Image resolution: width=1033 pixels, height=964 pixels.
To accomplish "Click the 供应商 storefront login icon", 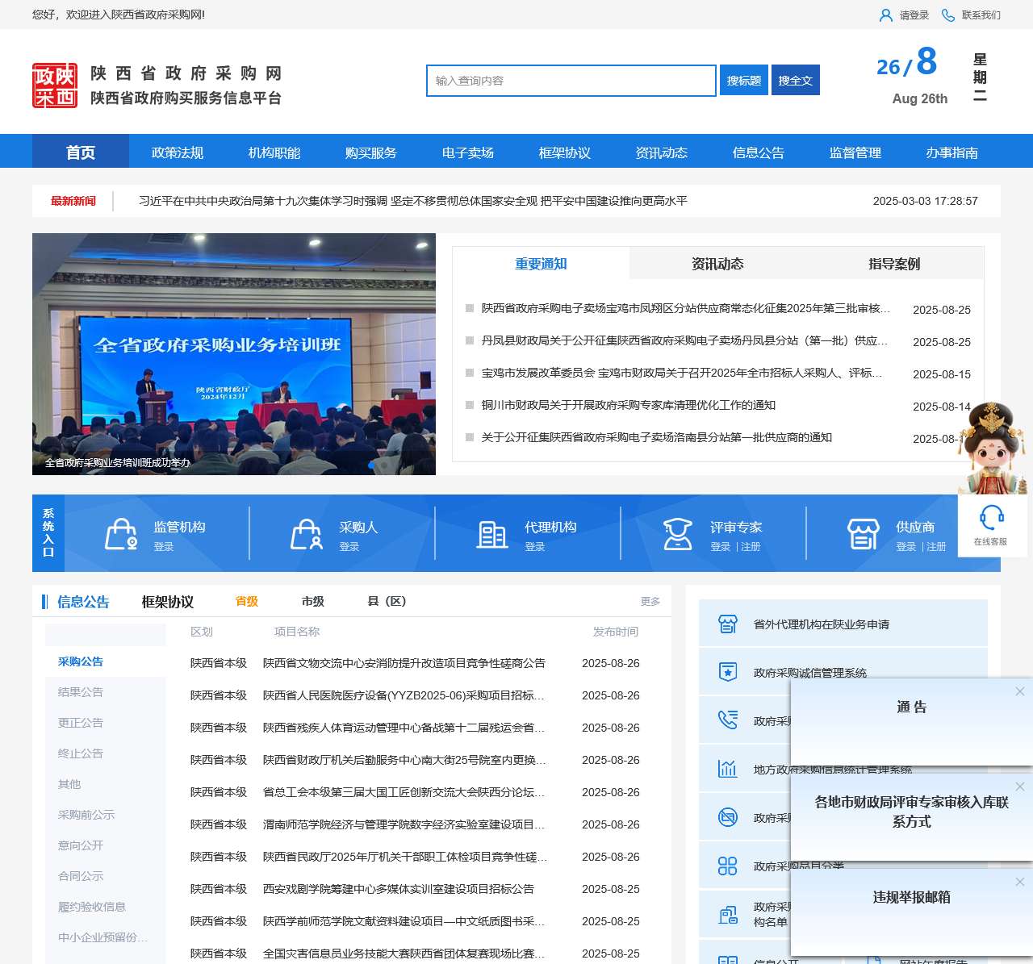I will (864, 533).
